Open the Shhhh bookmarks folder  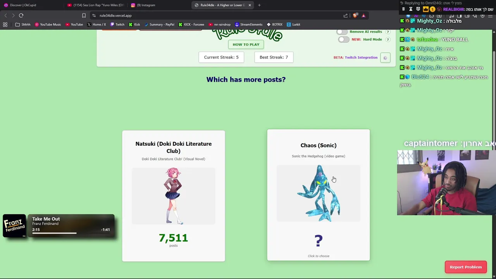point(22,24)
